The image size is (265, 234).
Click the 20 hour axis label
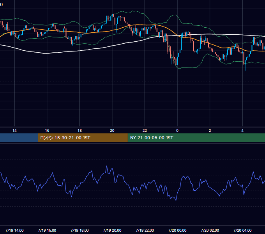pos(112,131)
